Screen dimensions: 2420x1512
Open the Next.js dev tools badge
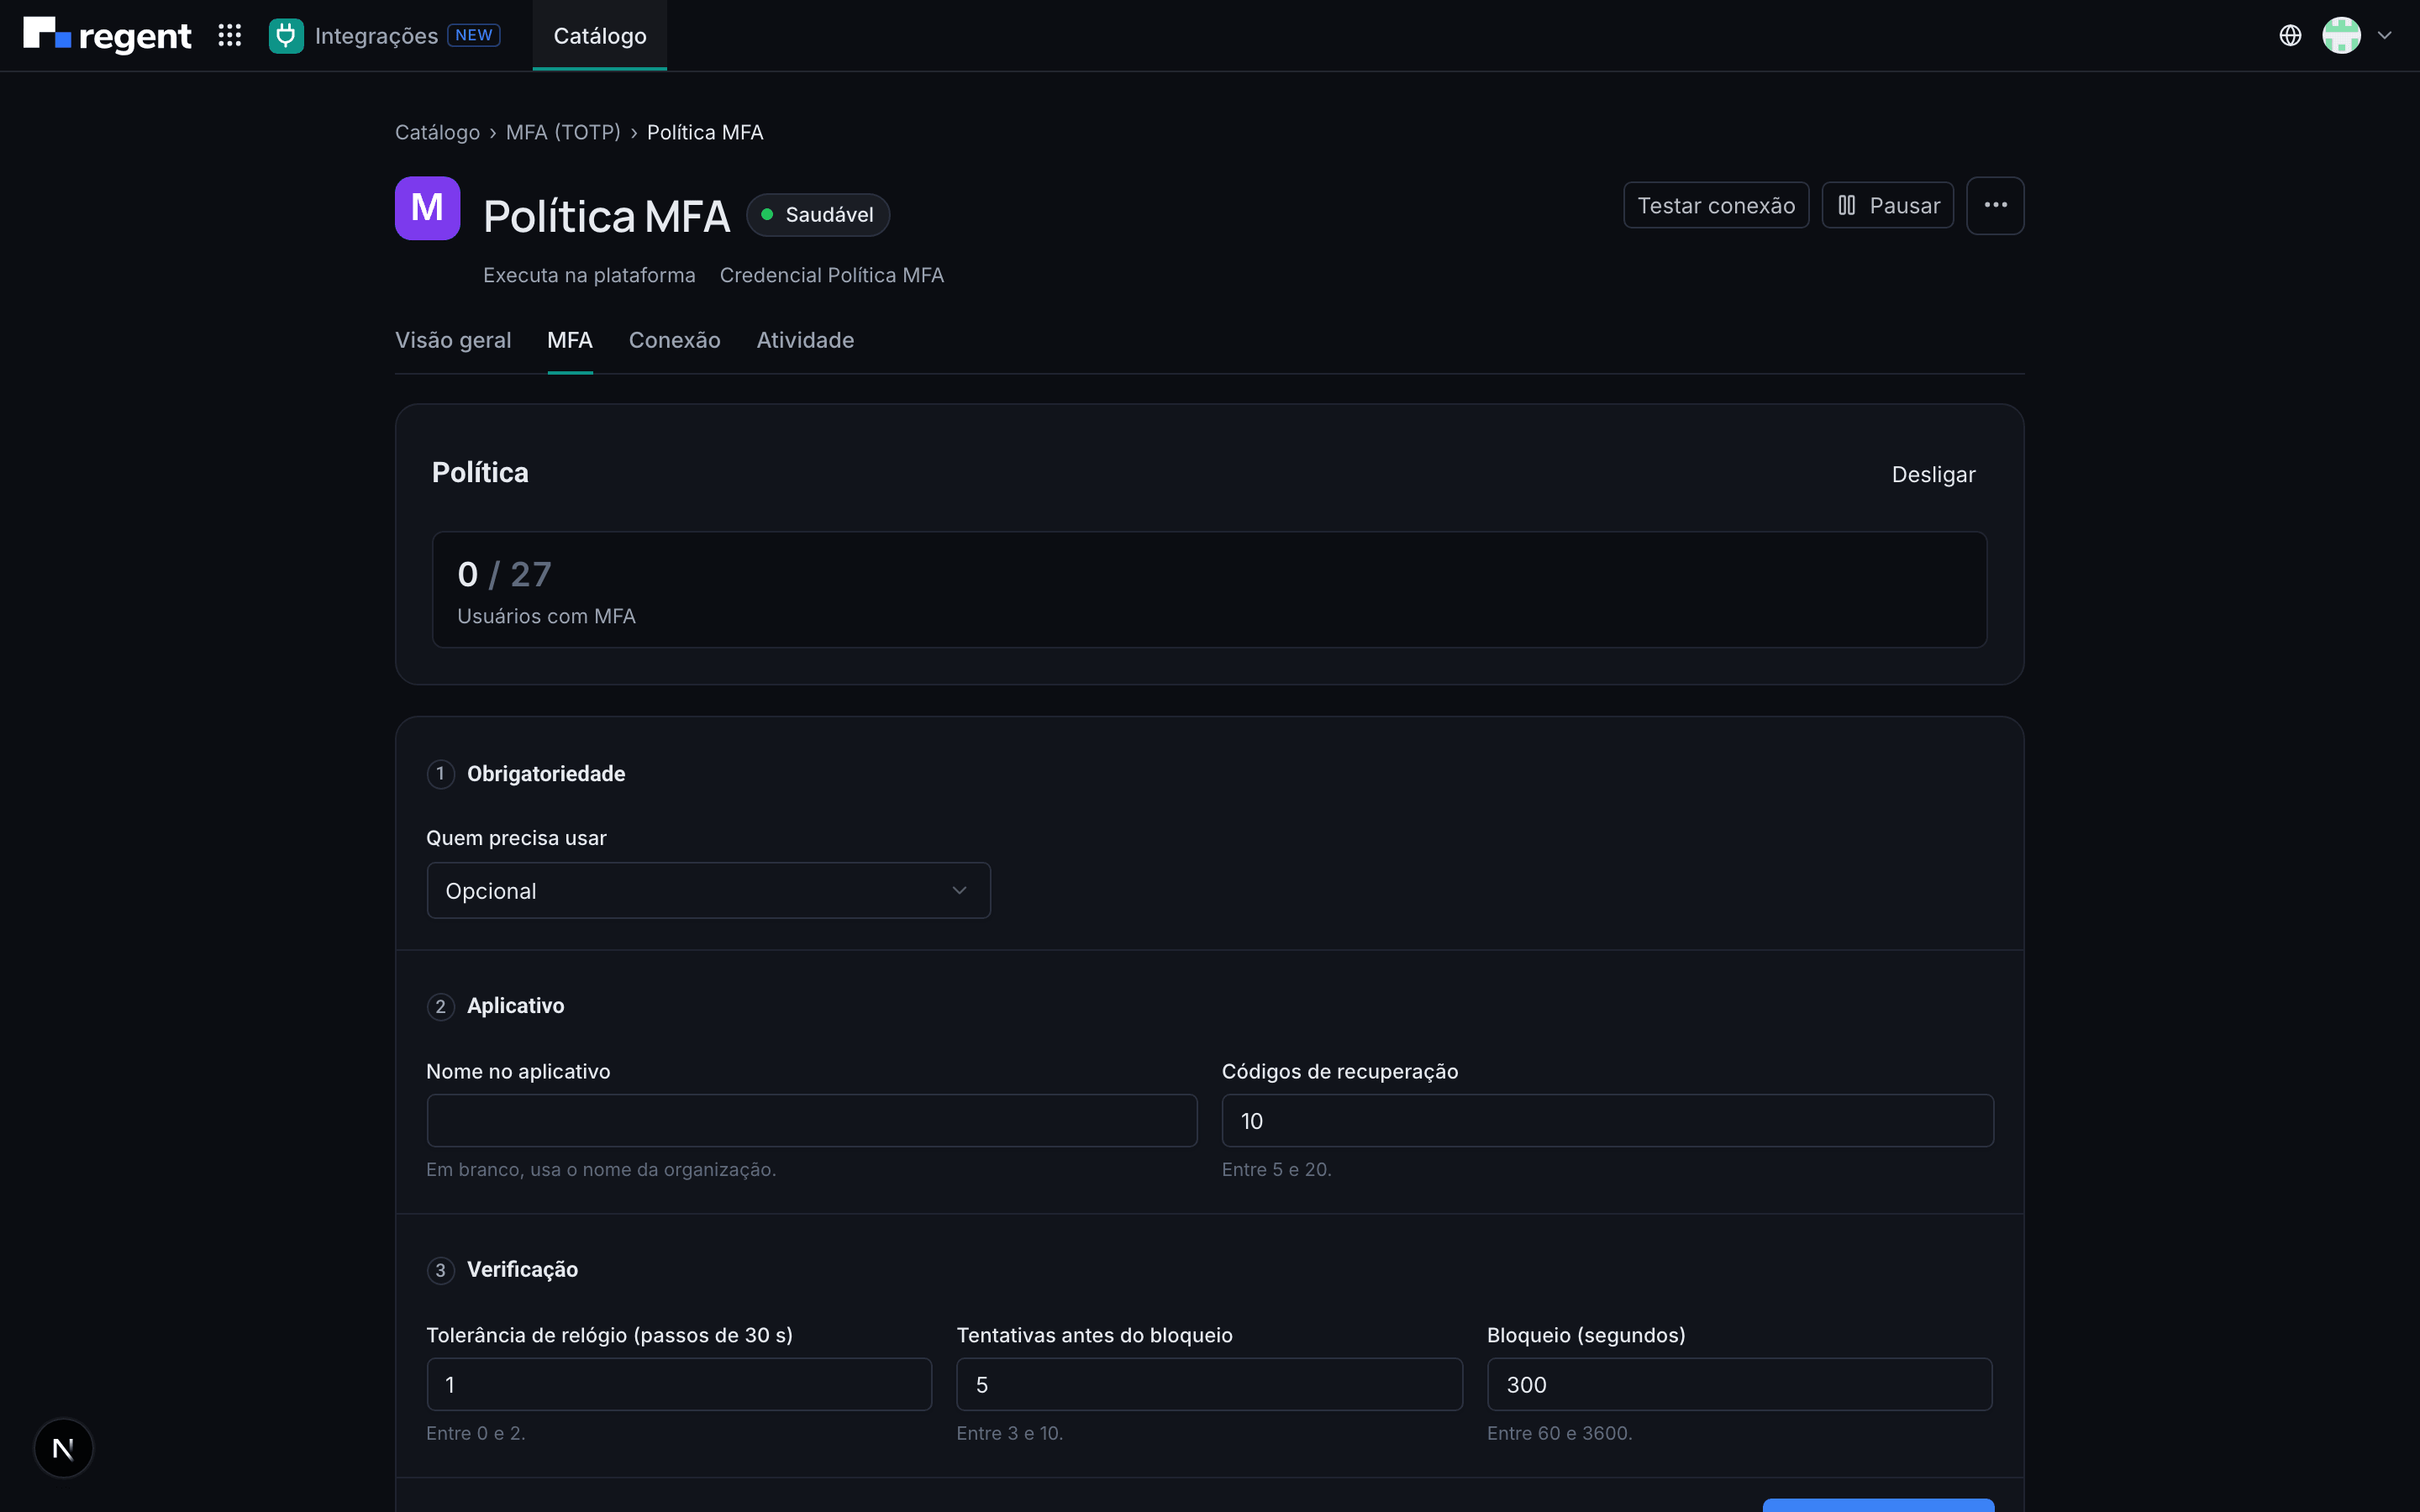point(63,1447)
